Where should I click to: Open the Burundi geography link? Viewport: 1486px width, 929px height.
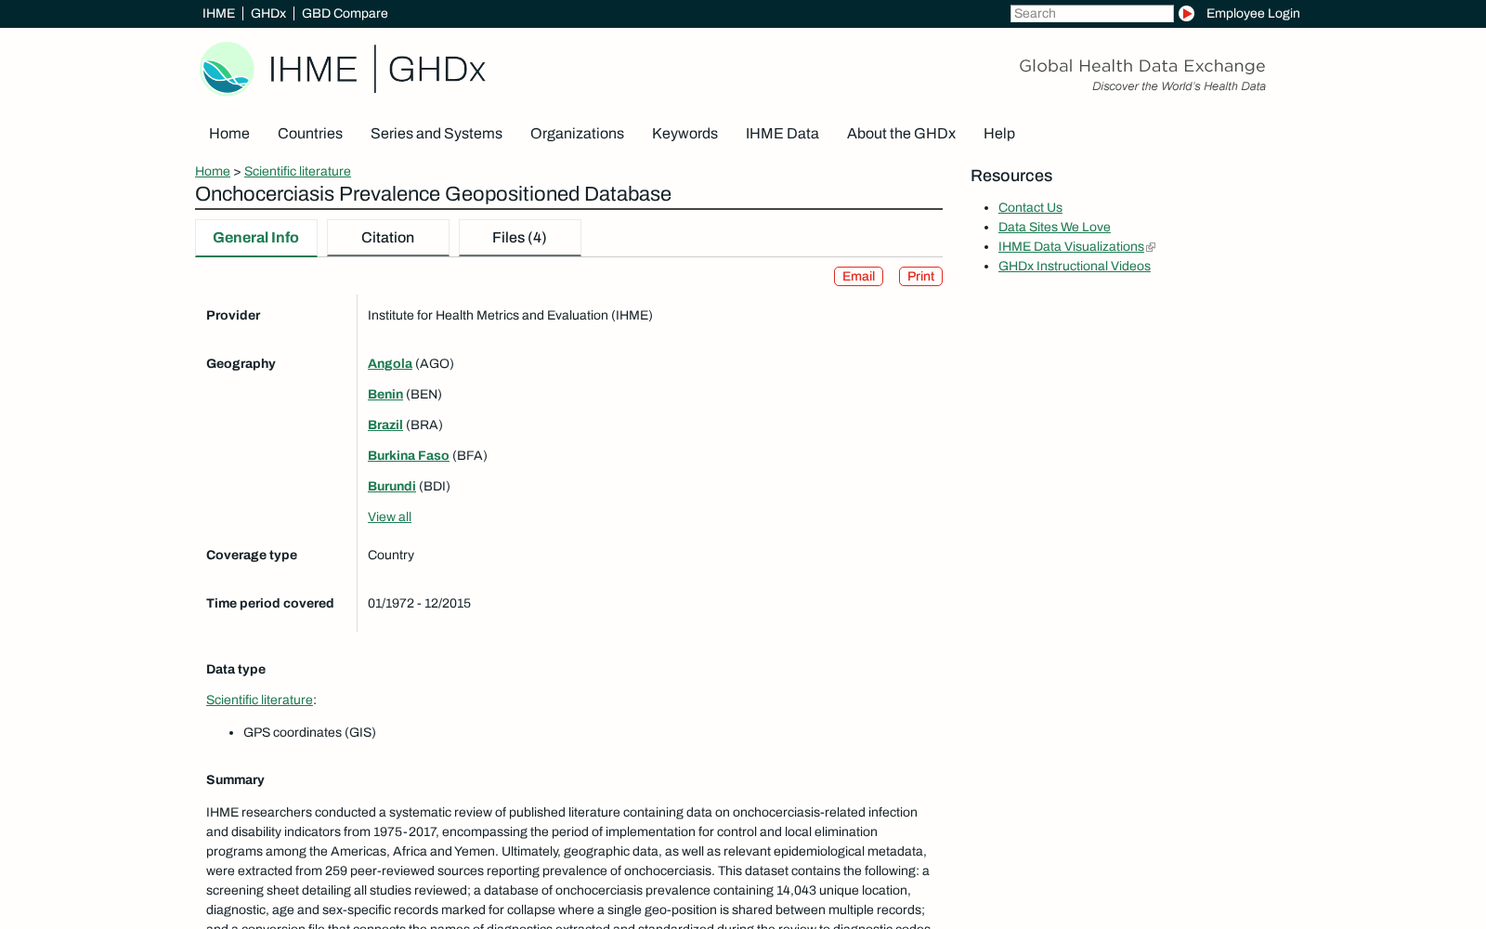tap(392, 486)
